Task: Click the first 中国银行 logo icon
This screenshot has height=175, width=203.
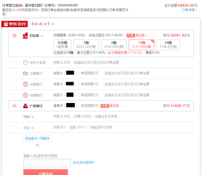Action: [x=25, y=84]
